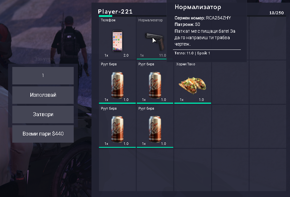Click the weight progress bar under Player-221
Screen dimensions: 290x197
tap(133, 16)
